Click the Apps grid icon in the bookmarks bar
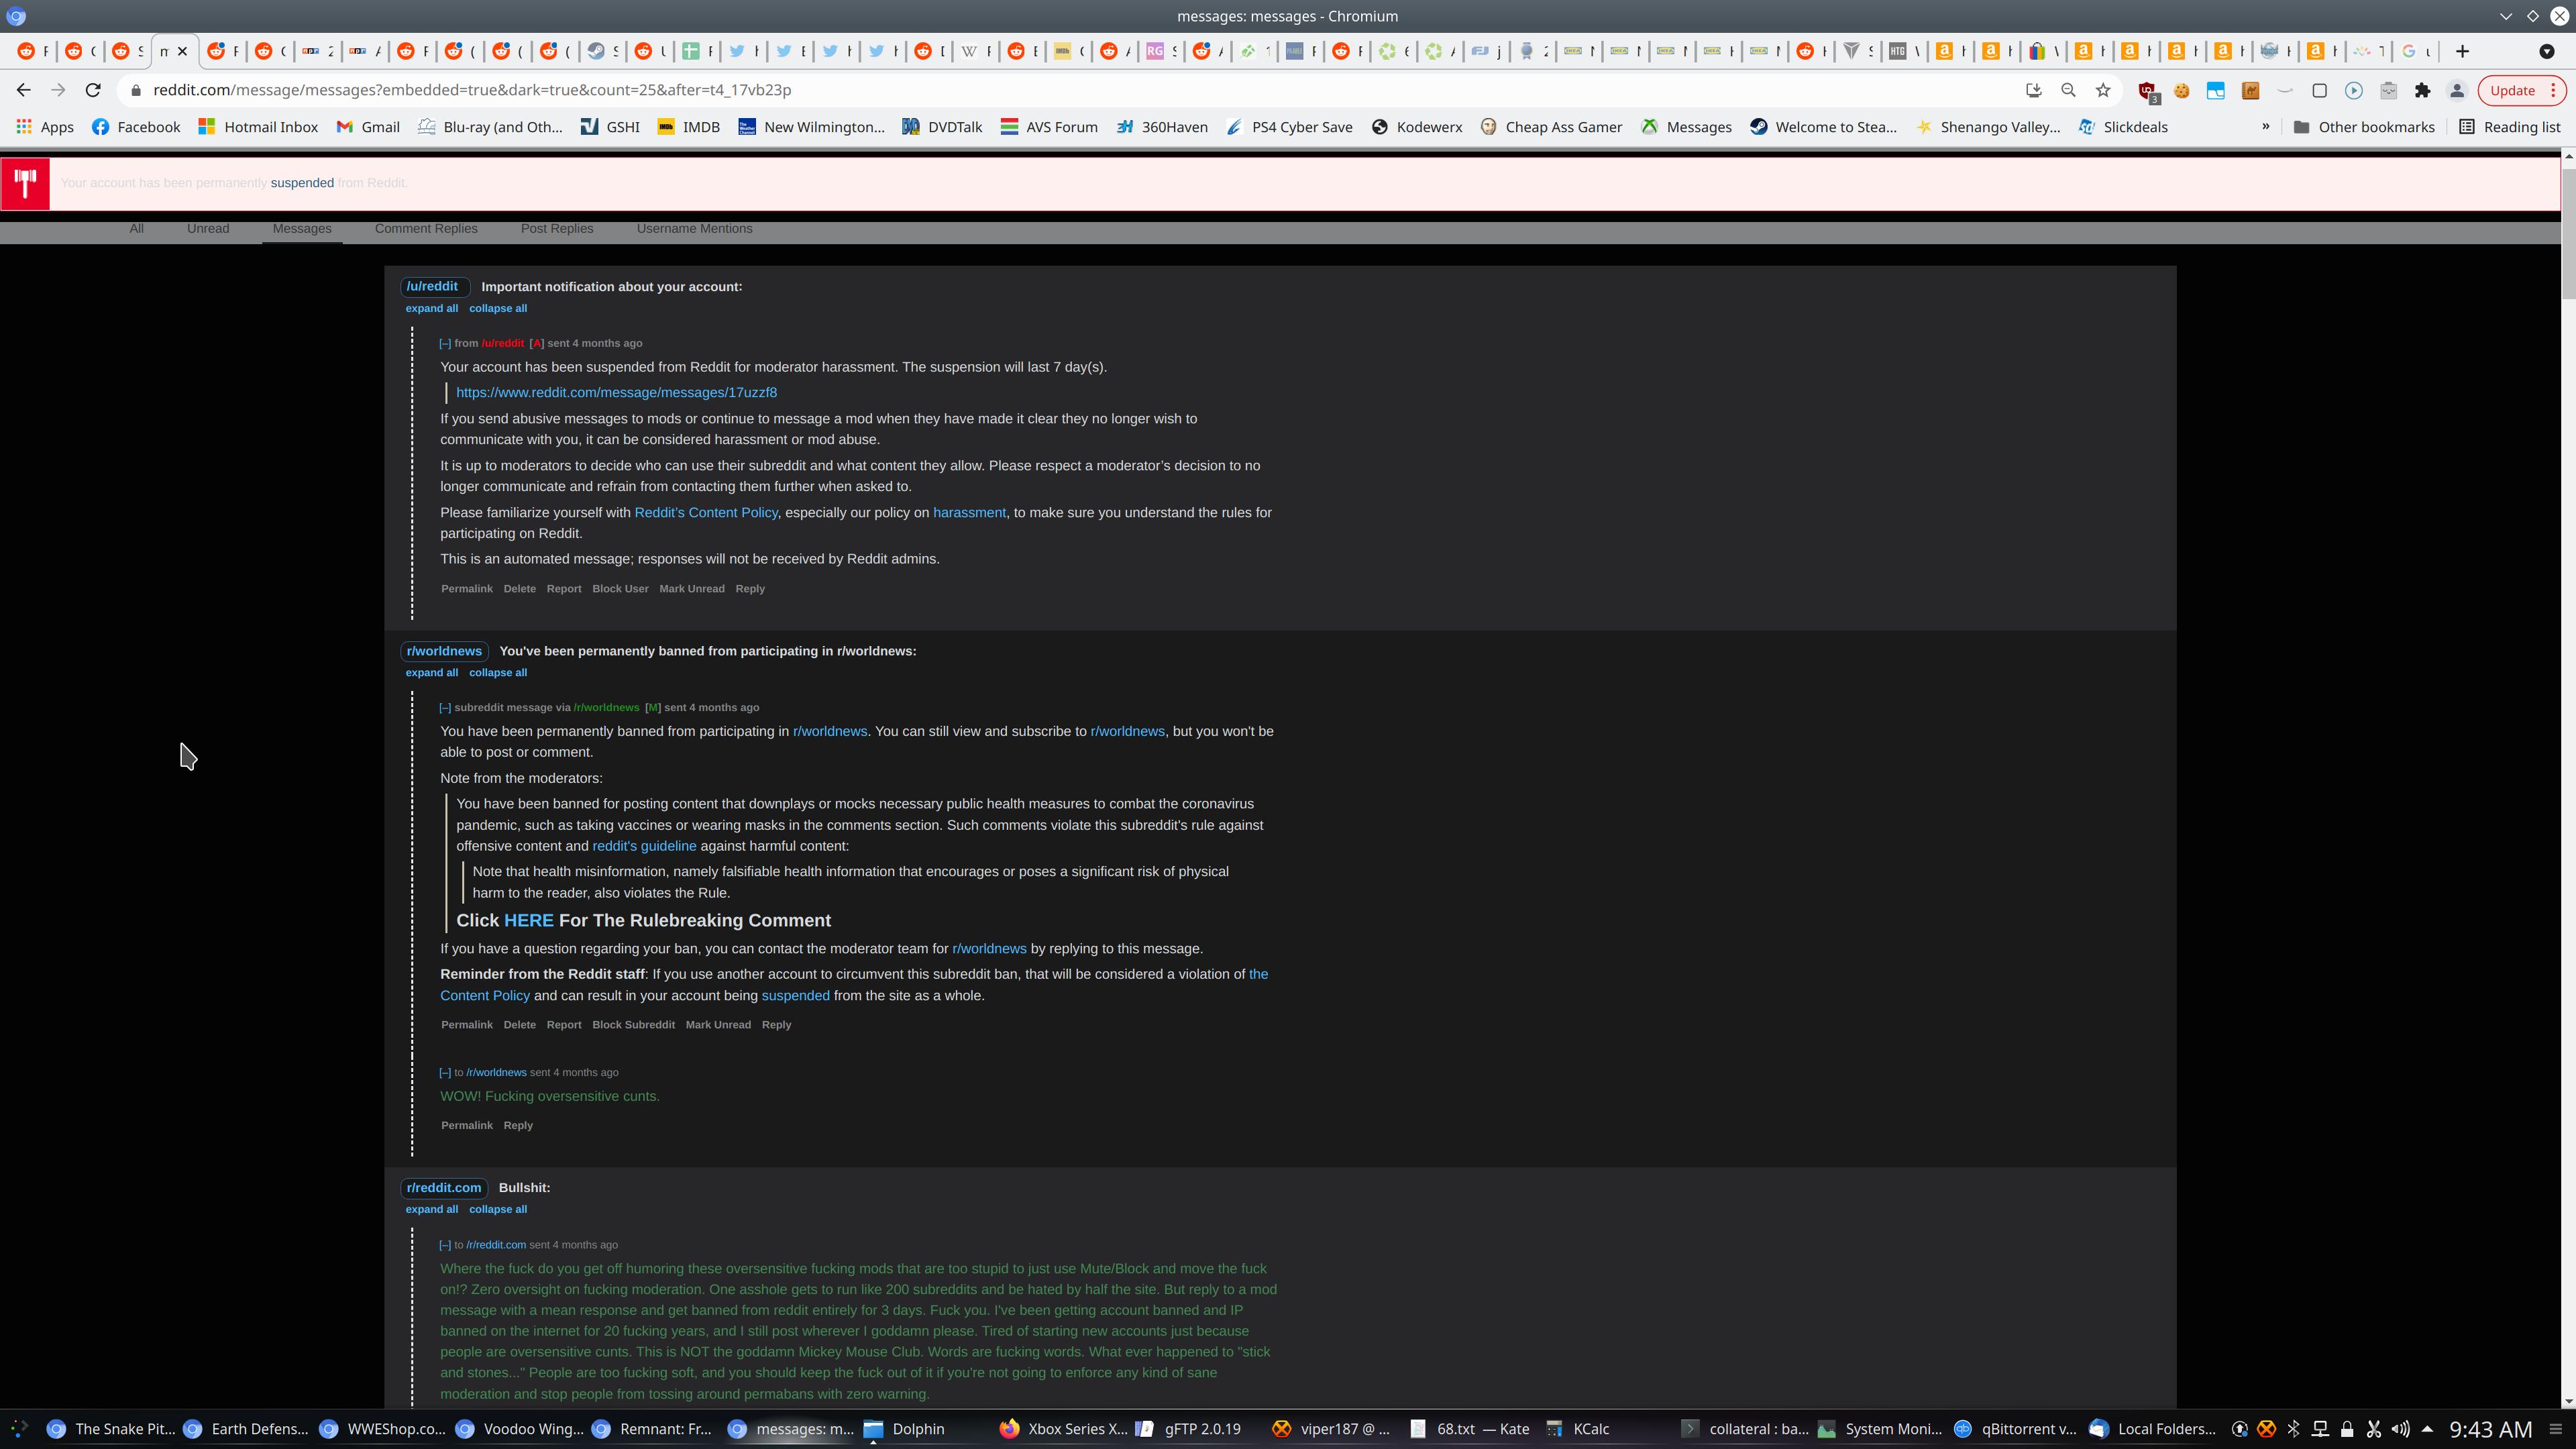 [24, 127]
